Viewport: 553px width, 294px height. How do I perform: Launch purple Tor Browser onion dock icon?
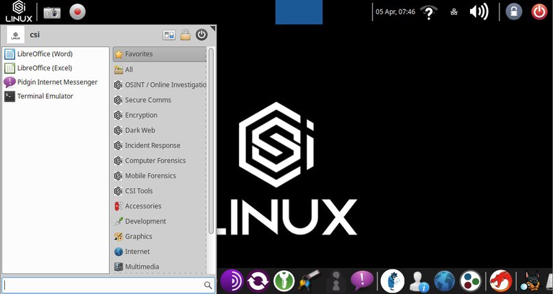click(x=232, y=281)
